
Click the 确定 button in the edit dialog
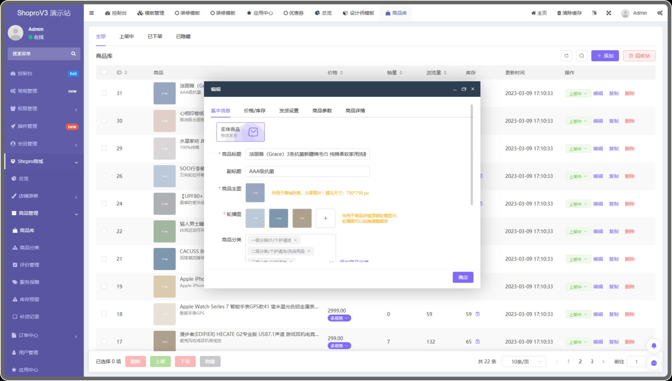point(463,277)
